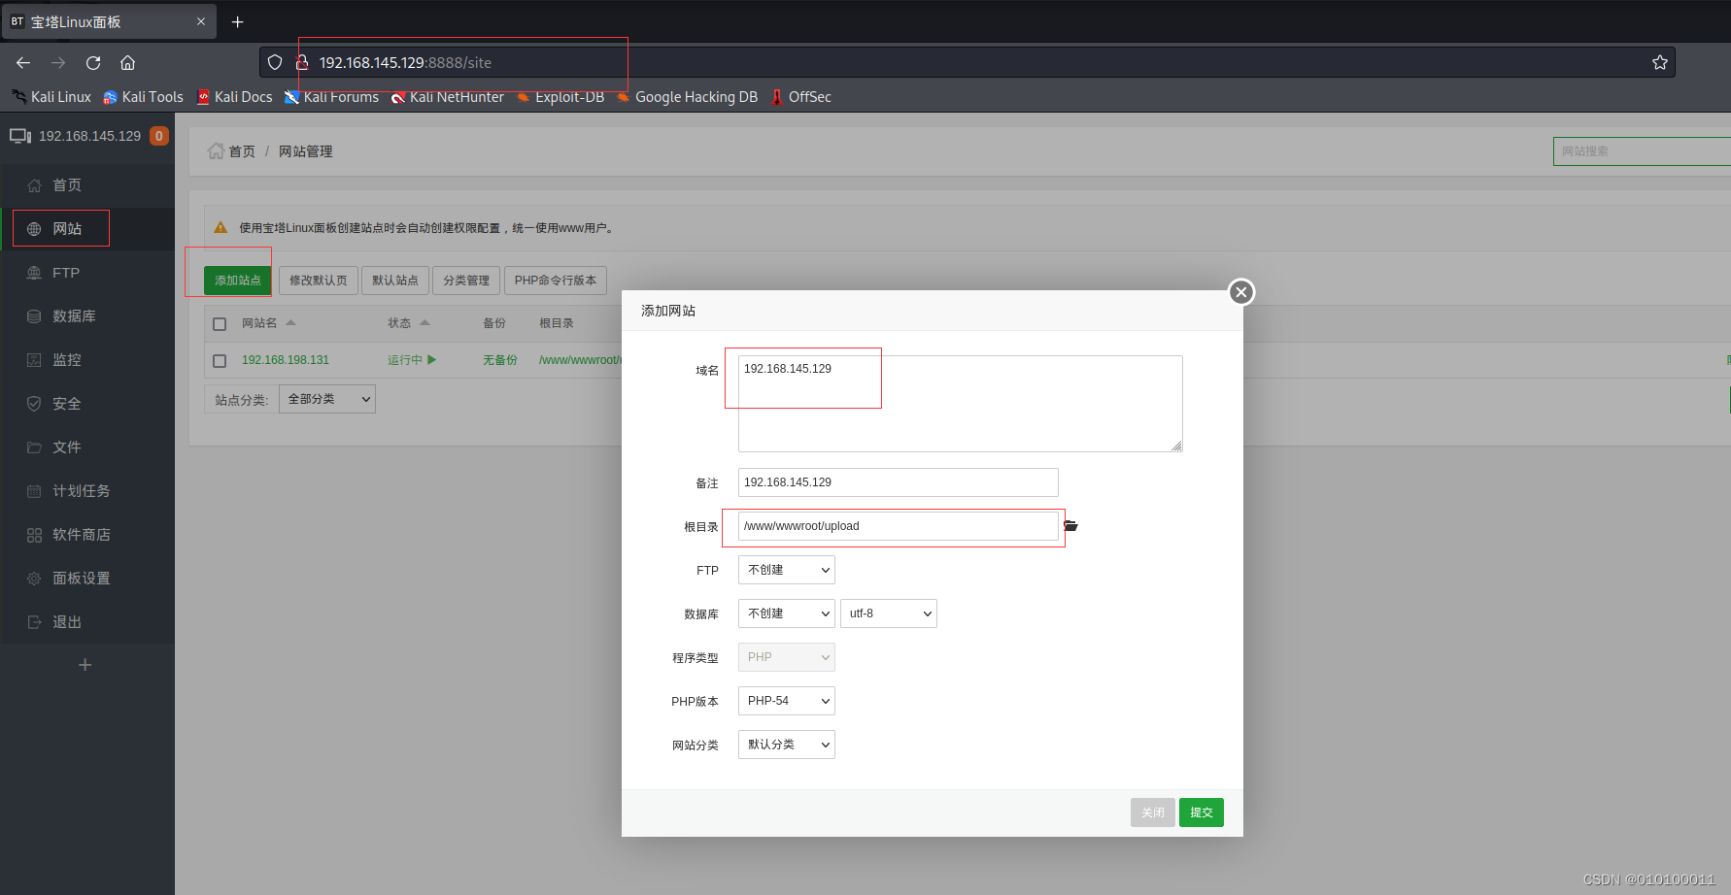Open the Kali Forums bookmark
The image size is (1731, 895).
pos(331,97)
